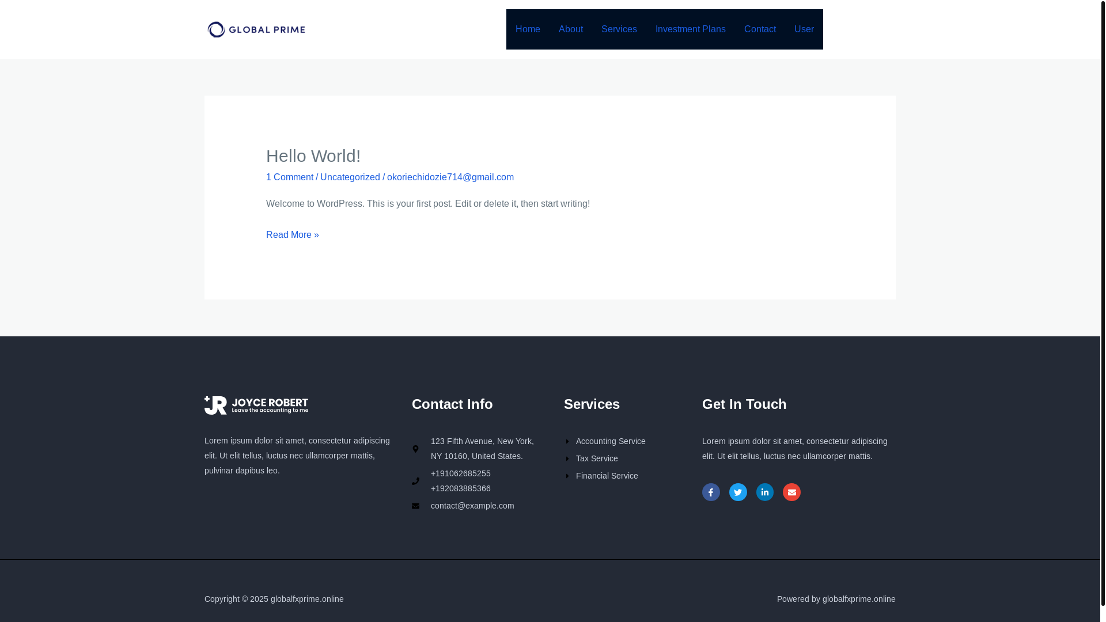Click the phone icon in Contact Info
The height and width of the screenshot is (622, 1106).
point(415,481)
